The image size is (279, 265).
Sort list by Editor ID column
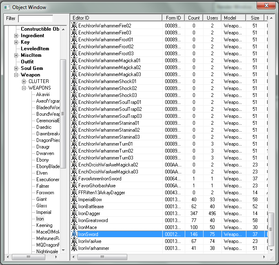point(116,18)
